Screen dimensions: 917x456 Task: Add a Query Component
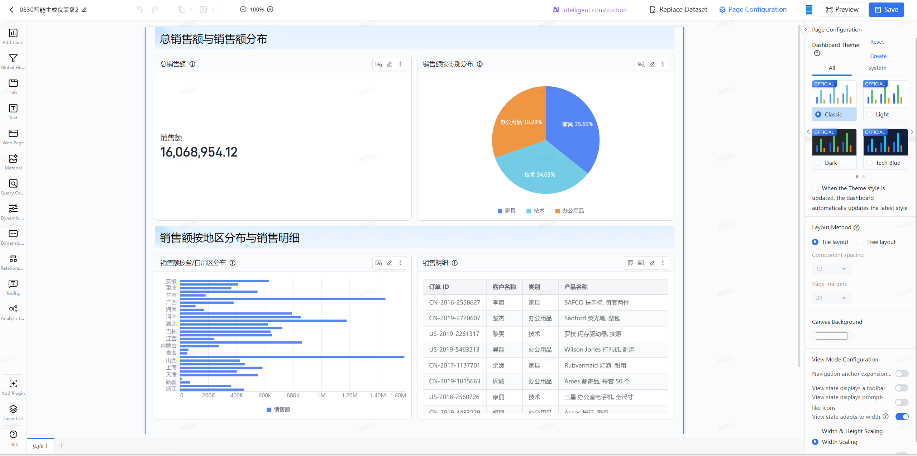tap(13, 187)
